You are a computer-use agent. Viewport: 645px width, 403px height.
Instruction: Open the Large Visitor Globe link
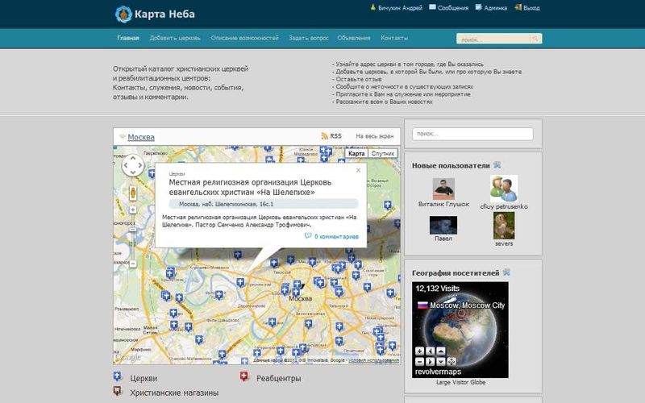[x=460, y=382]
